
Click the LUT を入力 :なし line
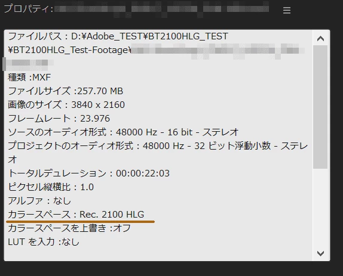pos(44,242)
